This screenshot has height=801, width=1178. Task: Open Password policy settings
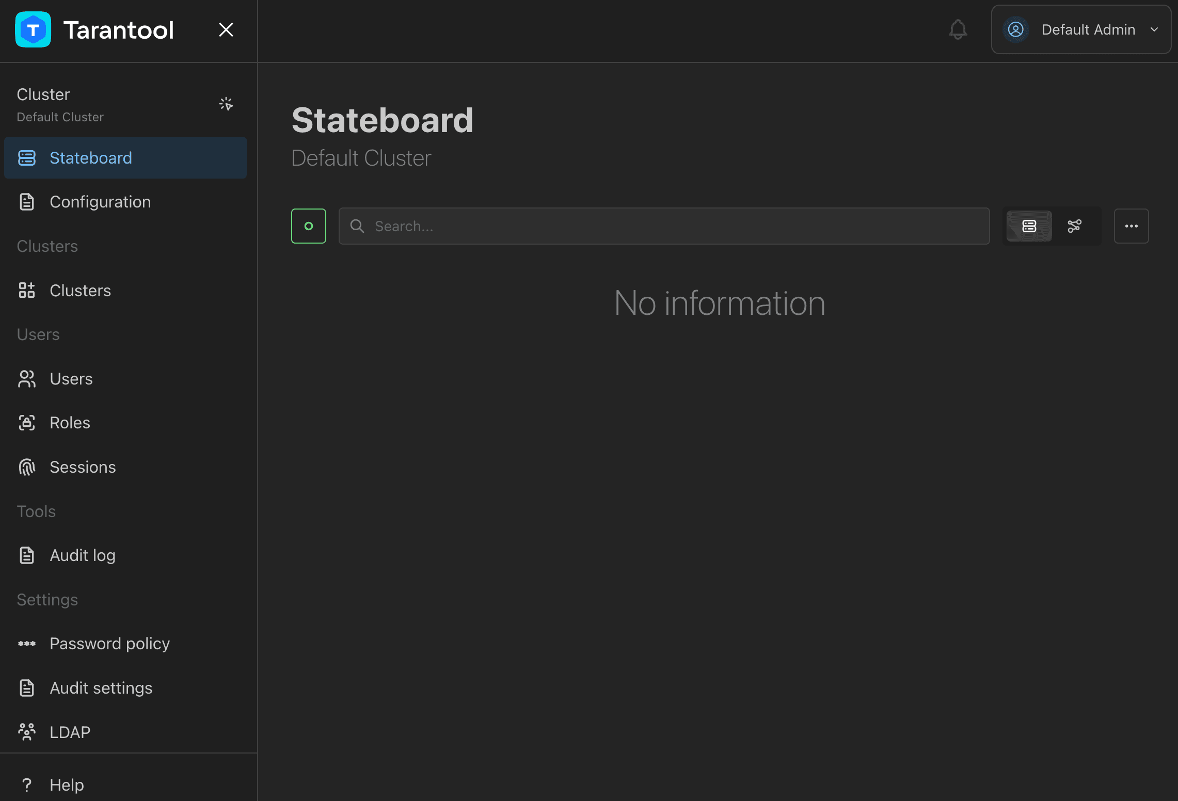pos(125,644)
